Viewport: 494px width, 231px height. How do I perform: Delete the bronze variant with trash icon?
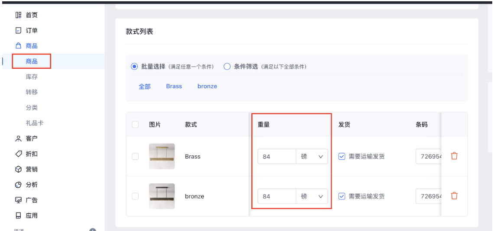[x=454, y=196]
